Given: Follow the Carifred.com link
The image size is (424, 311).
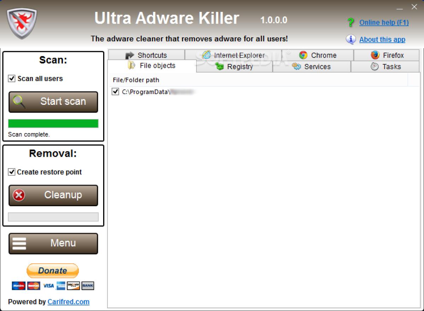Looking at the screenshot, I should click(x=69, y=302).
